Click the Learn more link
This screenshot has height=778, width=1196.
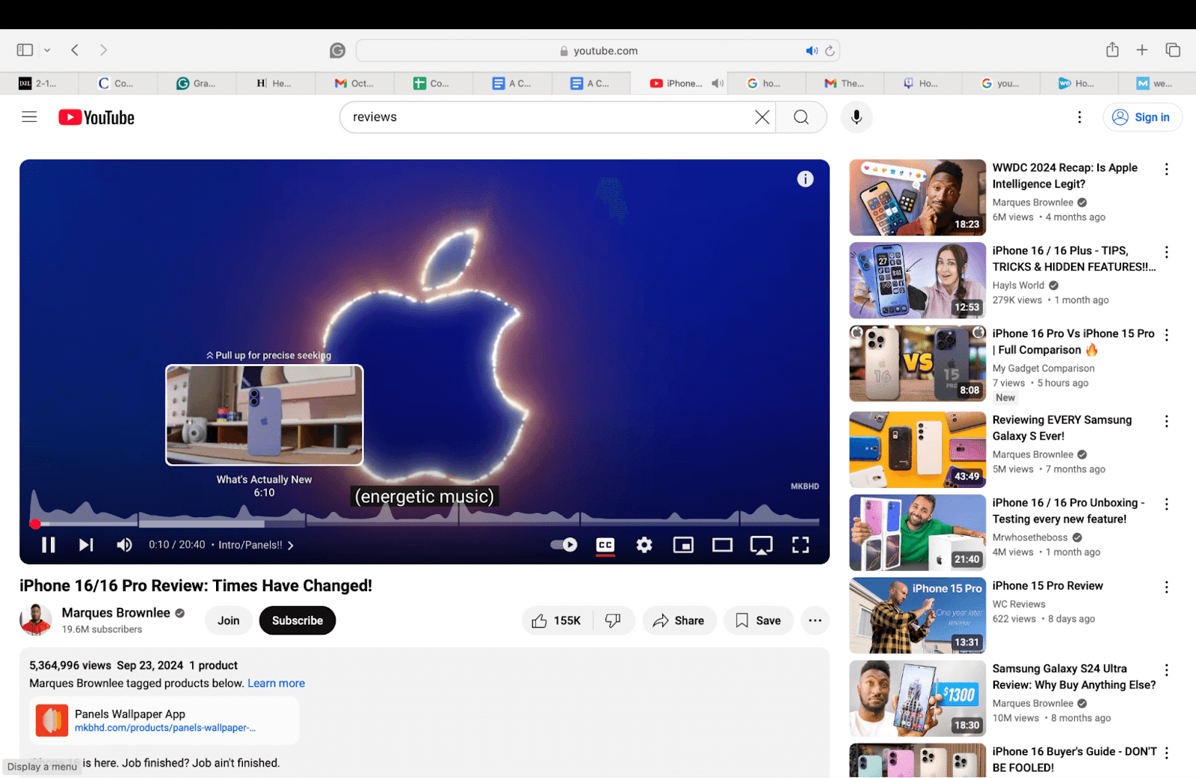point(277,683)
